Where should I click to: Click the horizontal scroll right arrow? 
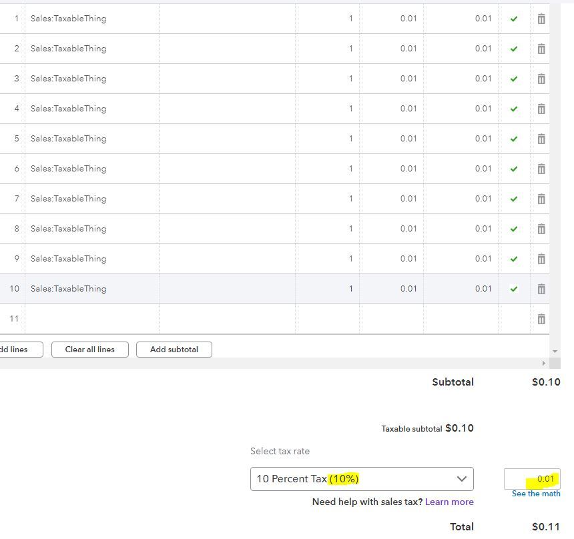[x=543, y=363]
